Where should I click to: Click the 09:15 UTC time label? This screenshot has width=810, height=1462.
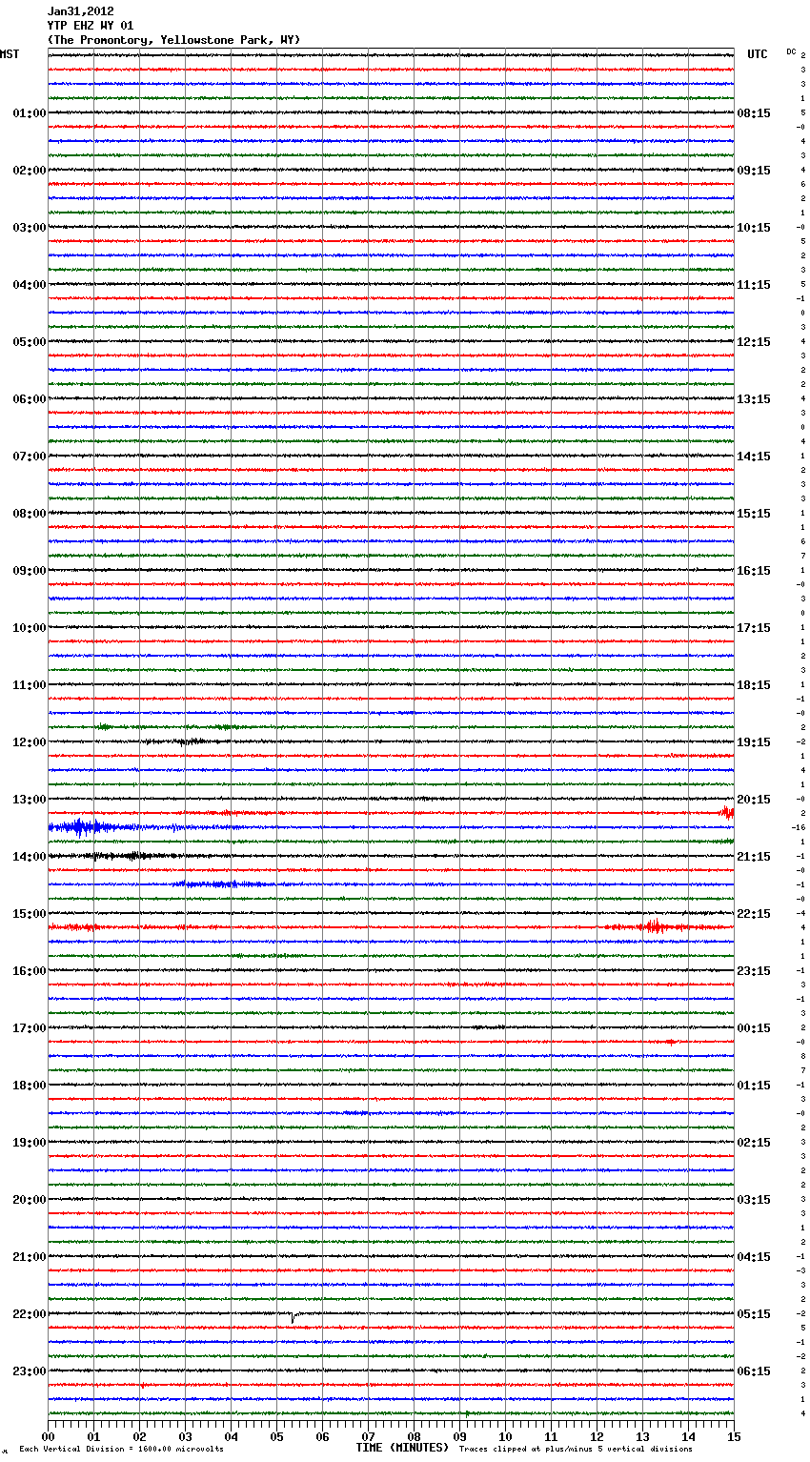coord(754,171)
